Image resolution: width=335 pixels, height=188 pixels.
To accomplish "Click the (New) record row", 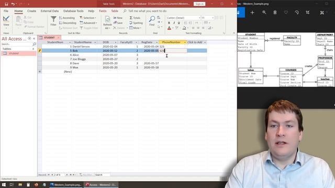I will (x=124, y=72).
